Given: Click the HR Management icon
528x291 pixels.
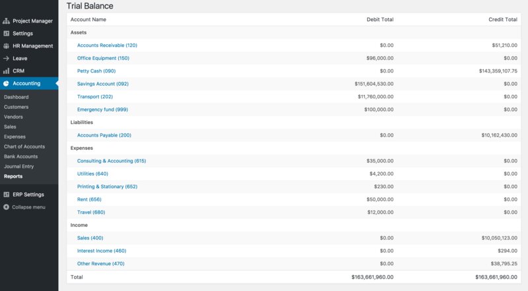Looking at the screenshot, I should pos(6,46).
